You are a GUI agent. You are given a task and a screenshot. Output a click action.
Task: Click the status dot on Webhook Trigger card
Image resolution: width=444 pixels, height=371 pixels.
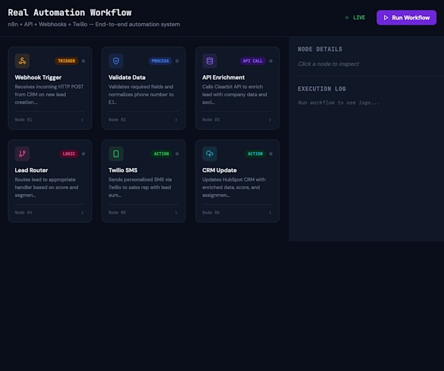(x=84, y=61)
